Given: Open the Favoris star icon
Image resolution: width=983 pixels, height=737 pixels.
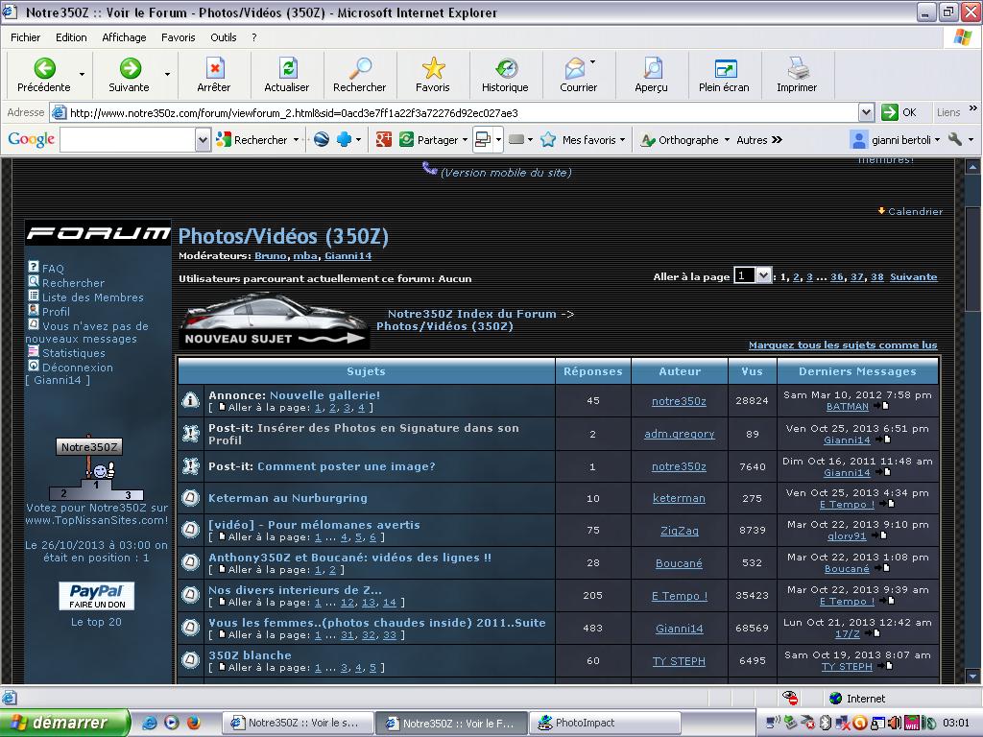Looking at the screenshot, I should coord(433,68).
